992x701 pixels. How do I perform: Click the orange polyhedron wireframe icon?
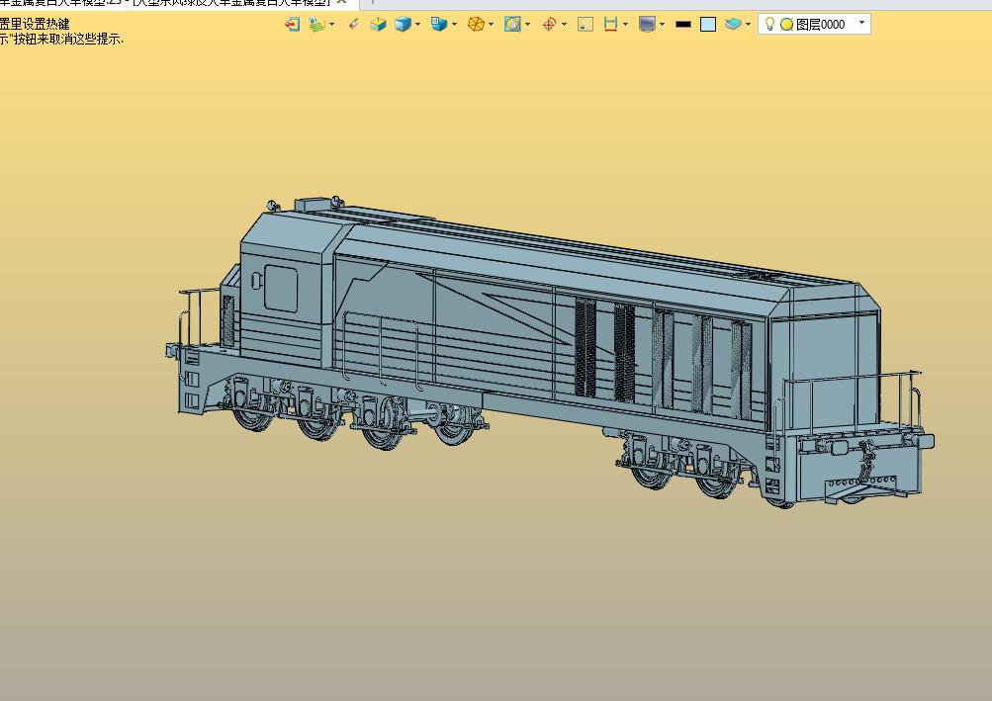[x=476, y=25]
